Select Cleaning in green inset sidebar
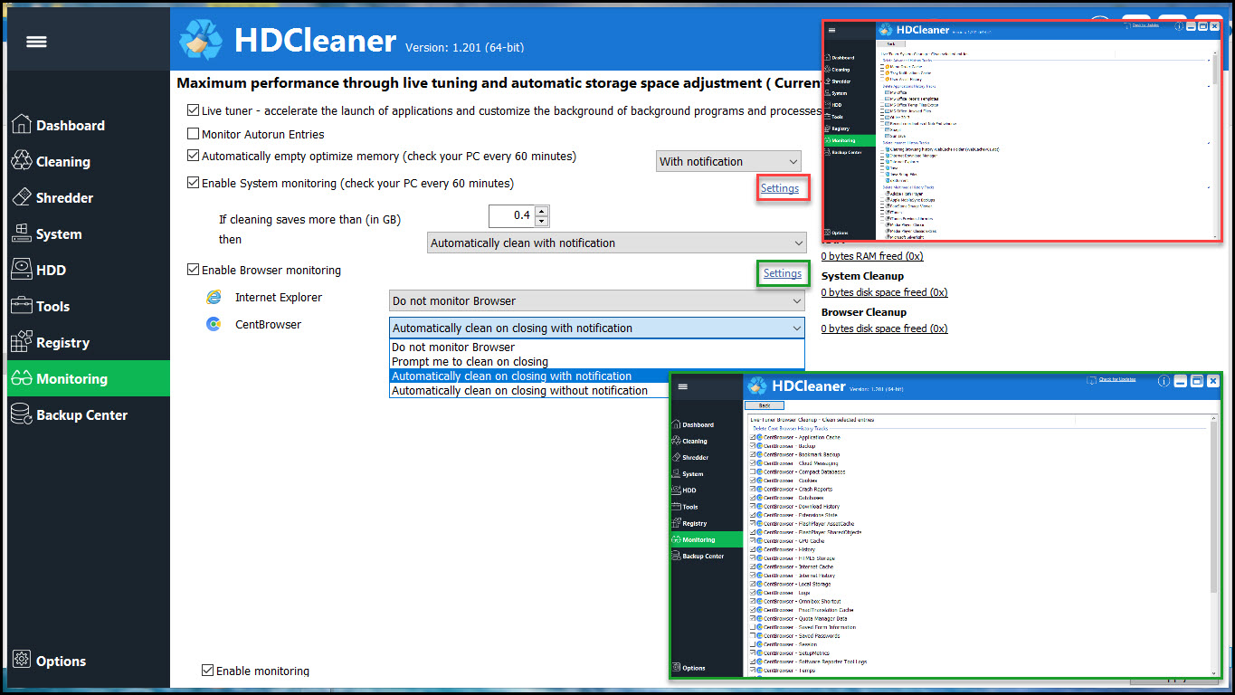 pyautogui.click(x=695, y=441)
